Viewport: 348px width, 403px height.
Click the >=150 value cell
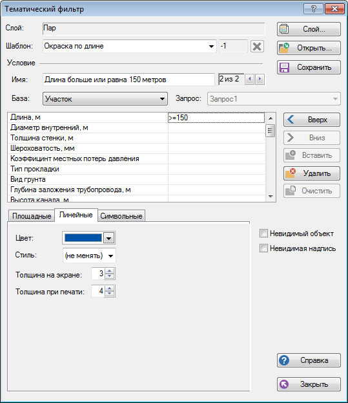(x=216, y=118)
